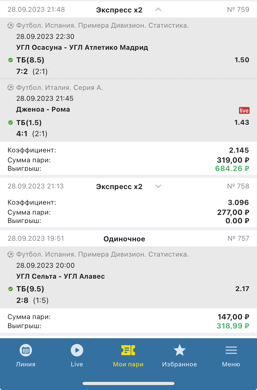Open match УГЛ Сельта - УГЛ Алавес
This screenshot has height=390, width=257.
pos(61,276)
